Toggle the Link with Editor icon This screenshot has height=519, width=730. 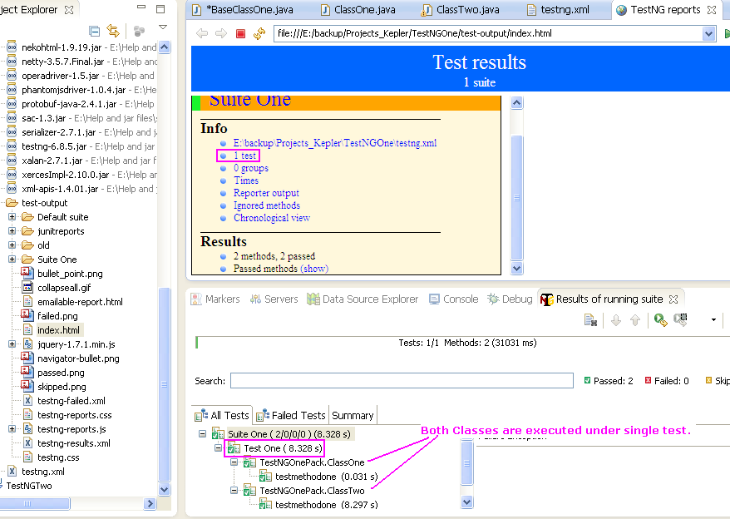click(x=115, y=29)
